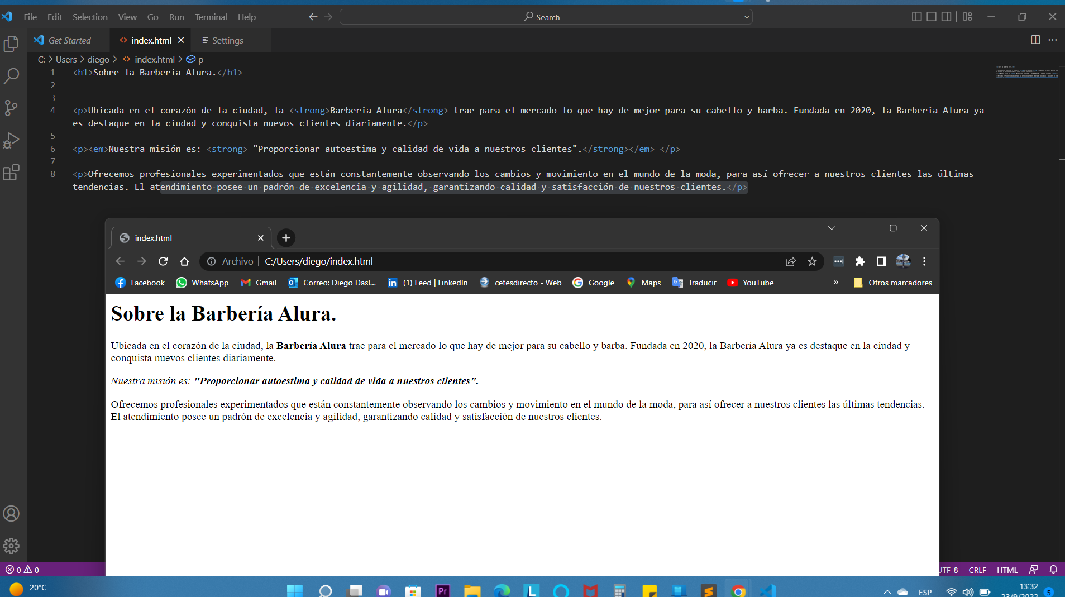
Task: Open Otros marcadores folder
Action: 899,283
